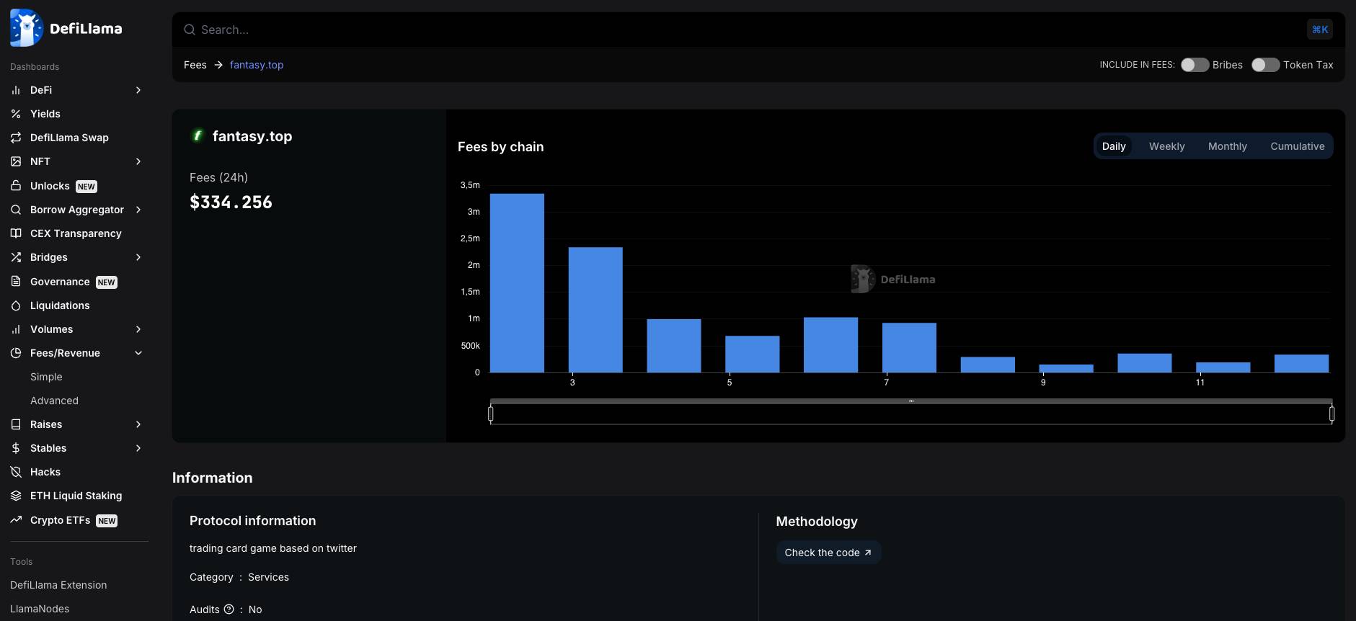1356x621 pixels.
Task: Click the Hacks shield icon
Action: 16,472
